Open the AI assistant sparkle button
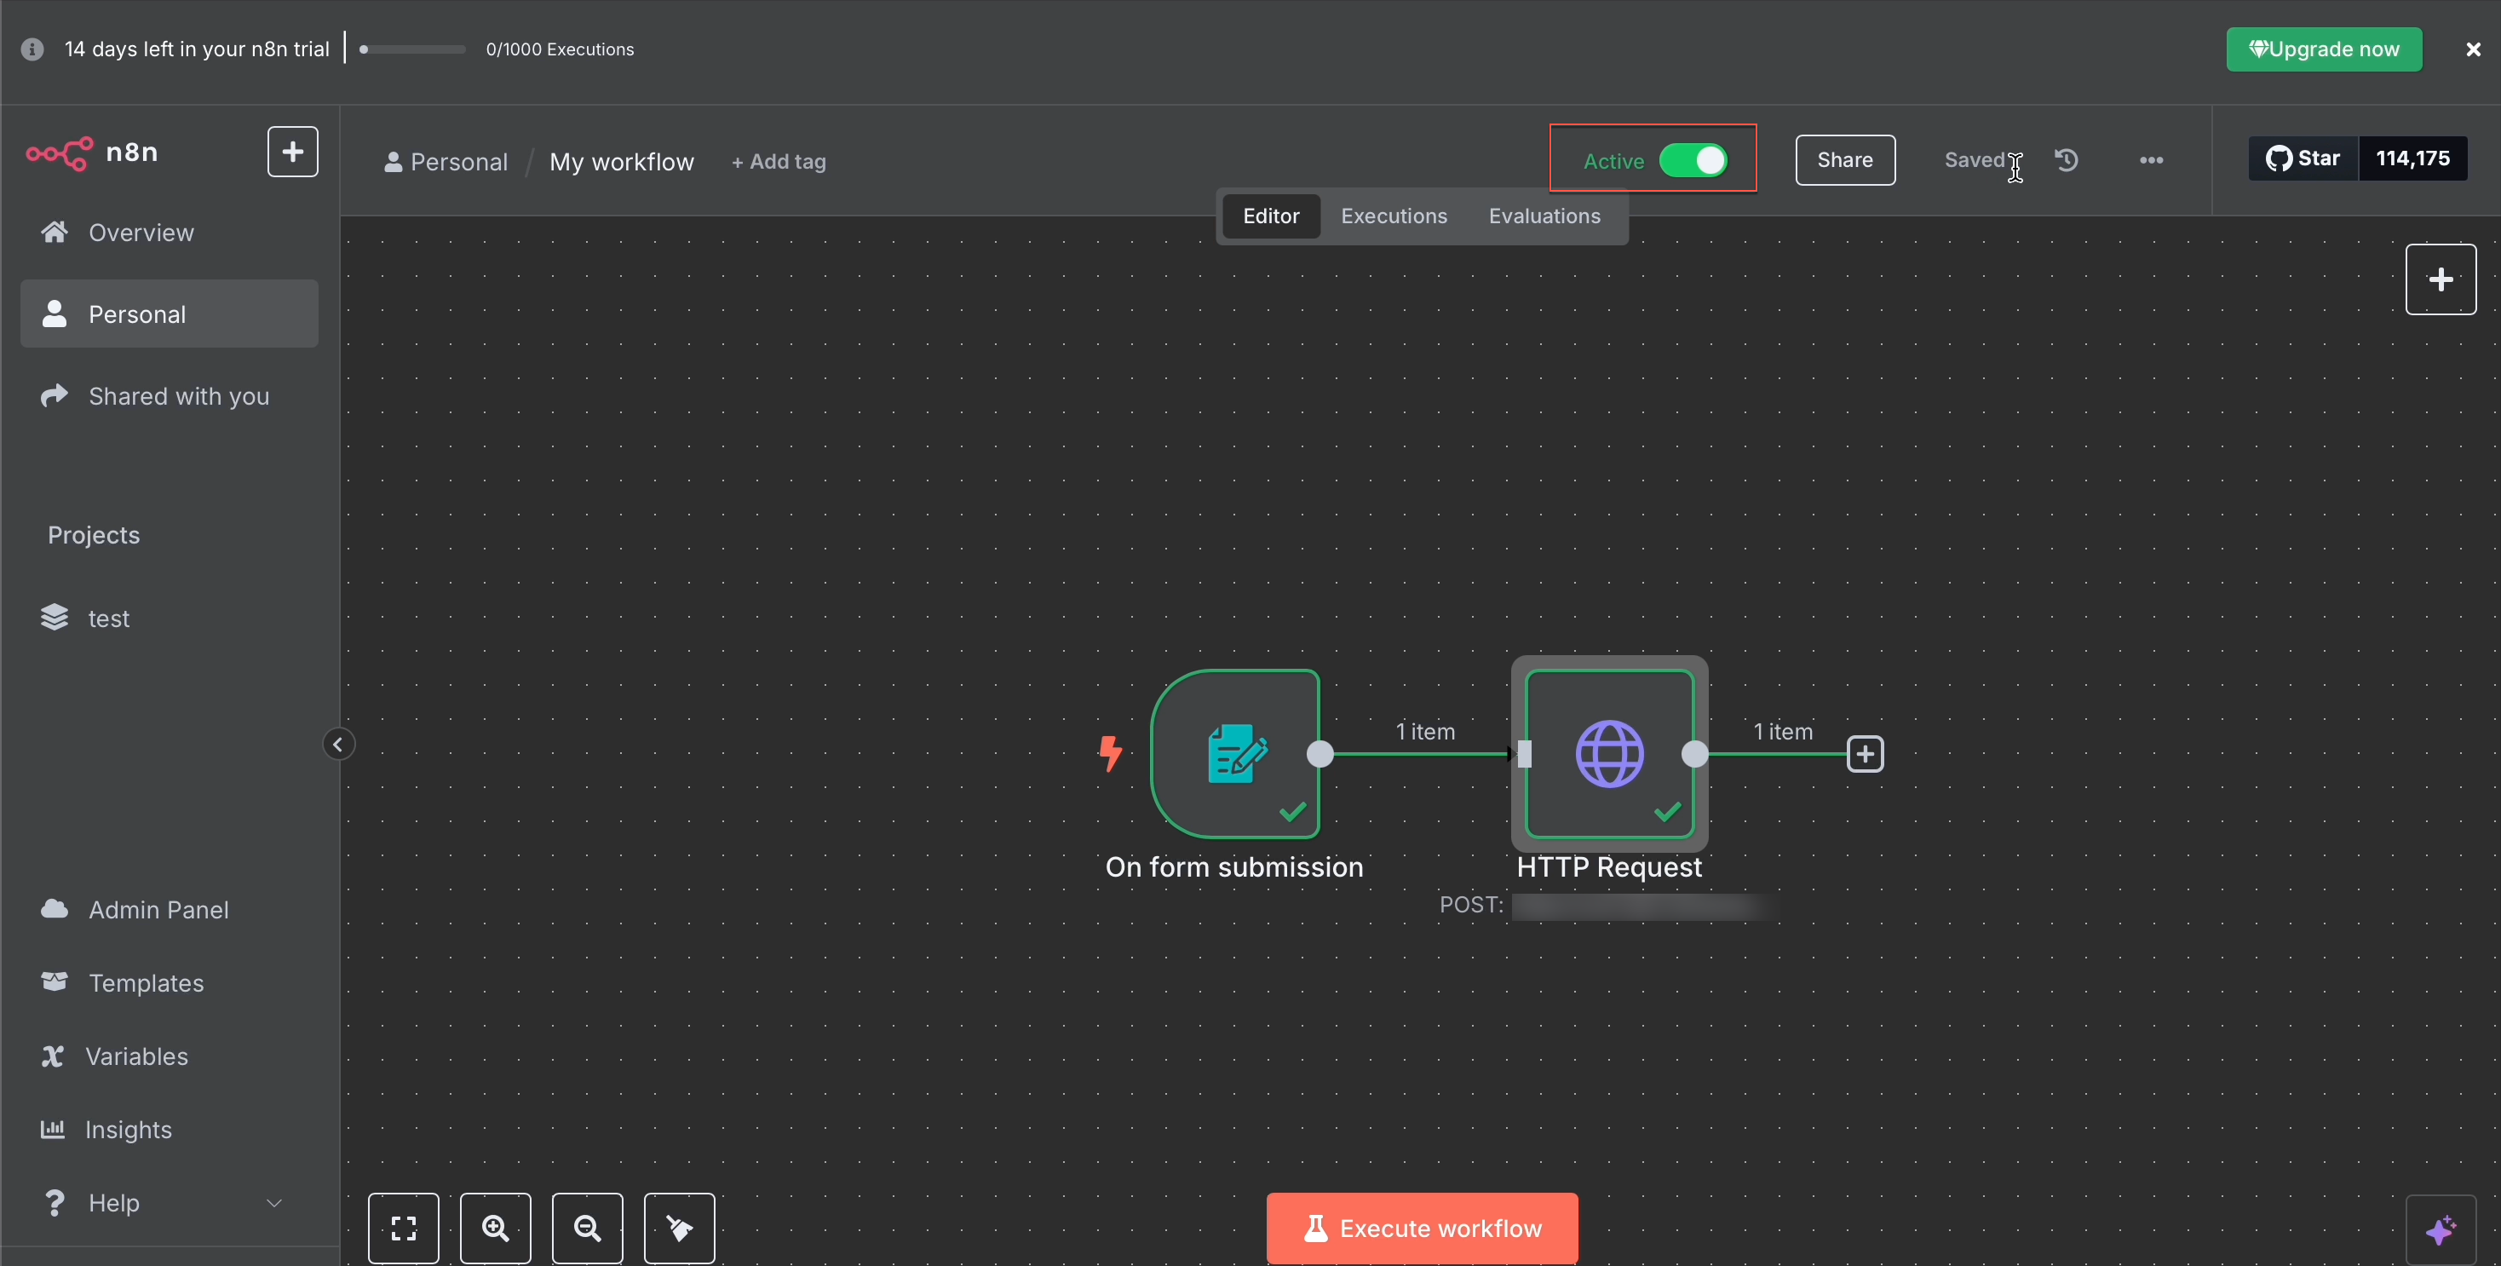2501x1266 pixels. tap(2441, 1230)
